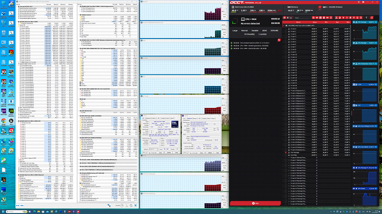Open Graphics tab in second CPU-Z window

tap(204, 118)
